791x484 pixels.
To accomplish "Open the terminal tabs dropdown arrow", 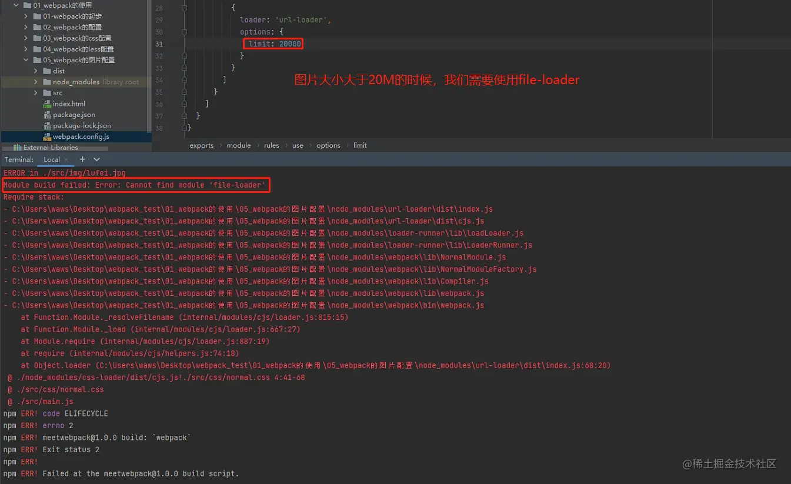I will click(x=97, y=159).
